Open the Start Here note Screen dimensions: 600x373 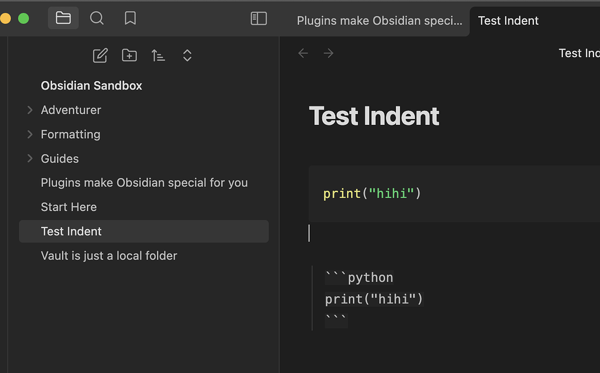point(68,206)
